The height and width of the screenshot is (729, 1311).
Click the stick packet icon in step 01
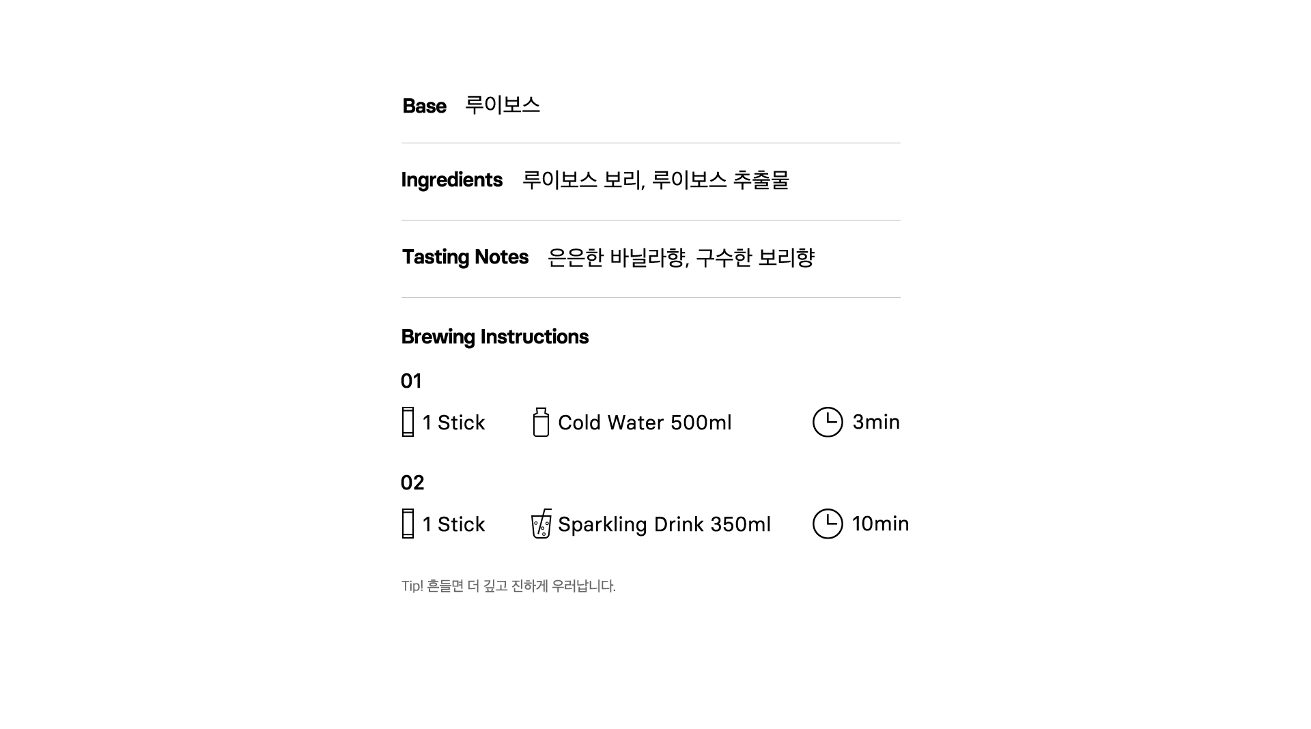coord(408,422)
